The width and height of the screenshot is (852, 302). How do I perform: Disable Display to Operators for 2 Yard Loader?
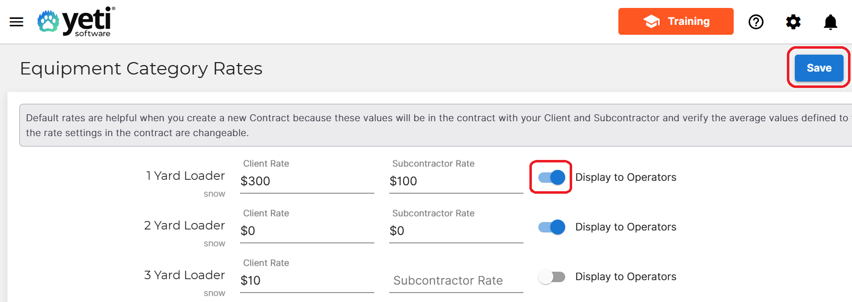pos(551,227)
